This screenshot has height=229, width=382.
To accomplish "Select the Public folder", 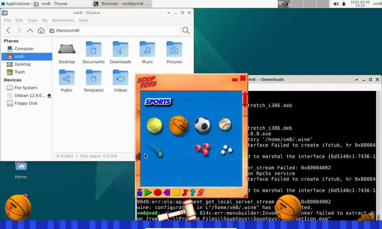I will (x=67, y=81).
